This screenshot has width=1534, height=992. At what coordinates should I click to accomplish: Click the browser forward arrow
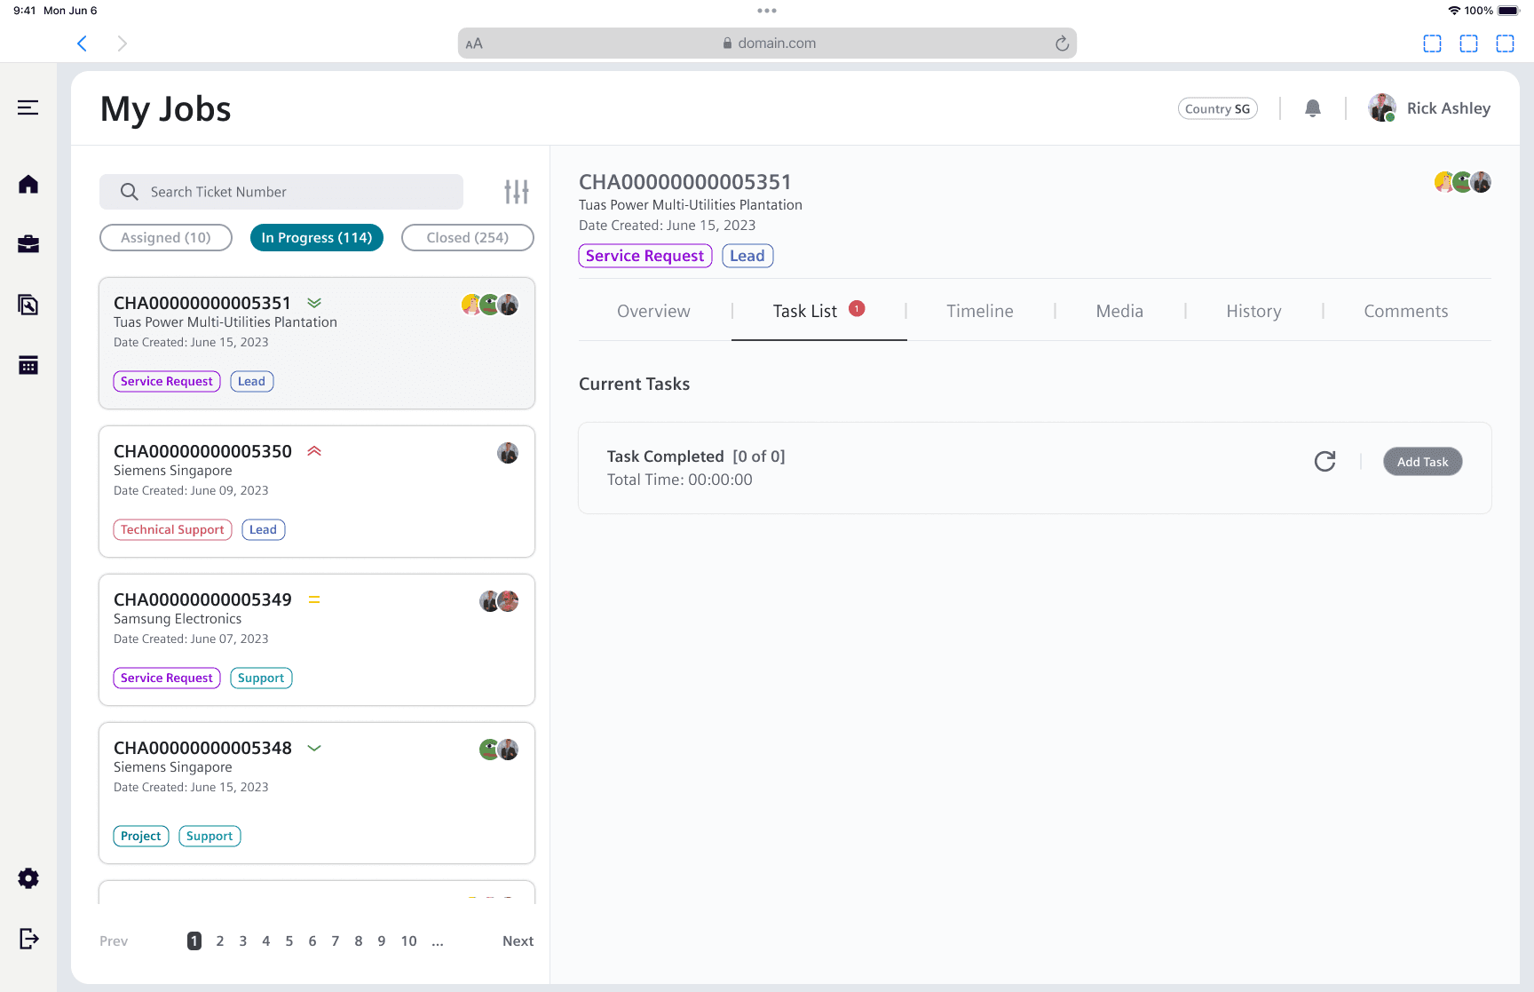point(123,44)
